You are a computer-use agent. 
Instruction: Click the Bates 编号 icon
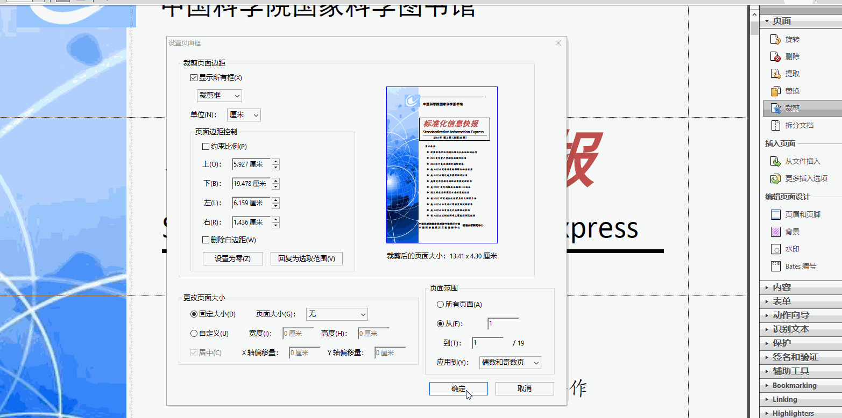pos(775,266)
